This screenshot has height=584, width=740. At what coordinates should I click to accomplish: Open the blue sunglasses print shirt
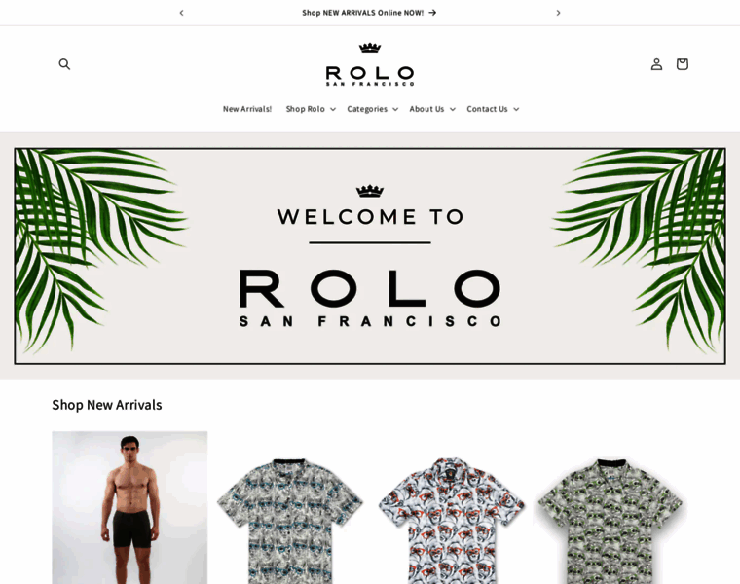pyautogui.click(x=289, y=521)
